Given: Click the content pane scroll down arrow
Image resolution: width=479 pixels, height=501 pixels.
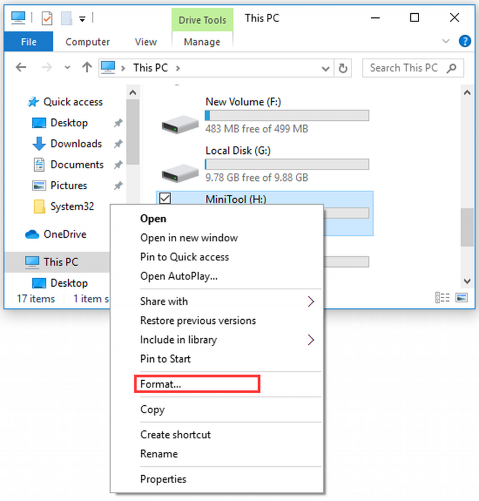Looking at the screenshot, I should click(x=467, y=281).
